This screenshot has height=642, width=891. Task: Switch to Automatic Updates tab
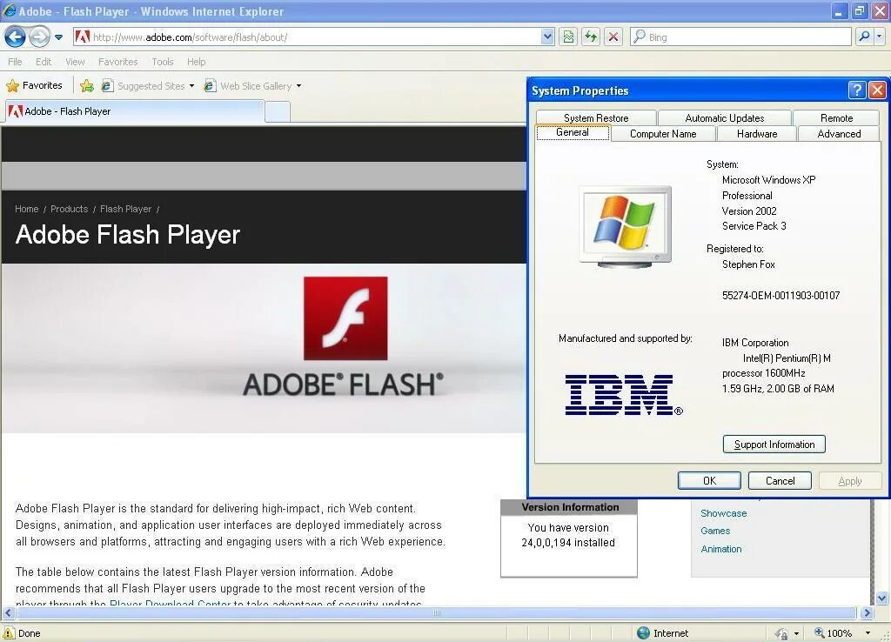pyautogui.click(x=725, y=117)
